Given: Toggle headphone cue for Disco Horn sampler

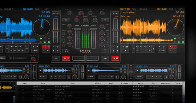Looking at the screenshot, I should point(69,77).
